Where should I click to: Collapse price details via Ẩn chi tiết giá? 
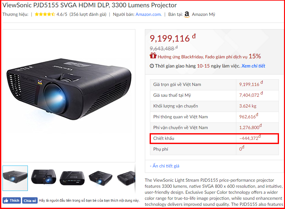coord(164,166)
